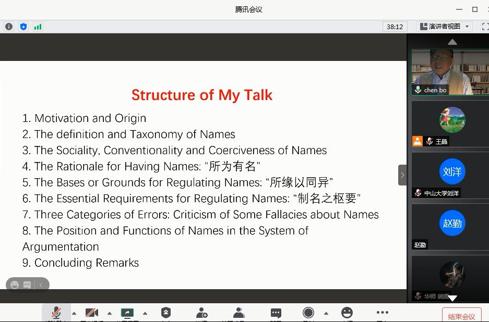Unmute the microphone

[x=56, y=312]
